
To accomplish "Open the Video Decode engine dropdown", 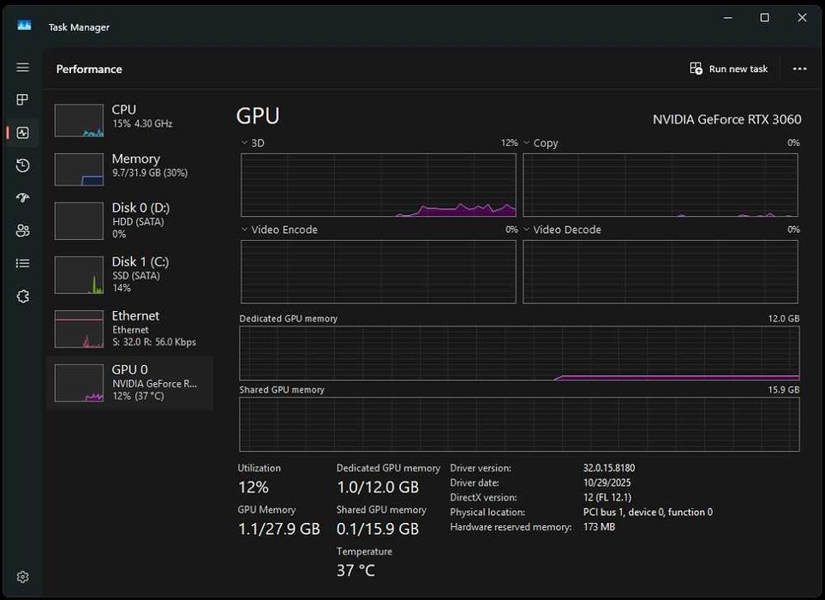I will point(526,230).
